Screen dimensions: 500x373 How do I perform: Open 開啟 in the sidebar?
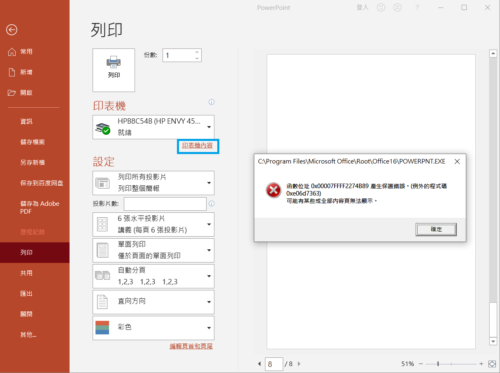35,92
